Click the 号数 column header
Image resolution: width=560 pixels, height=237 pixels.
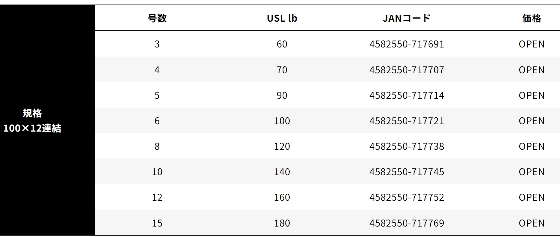[x=157, y=18]
